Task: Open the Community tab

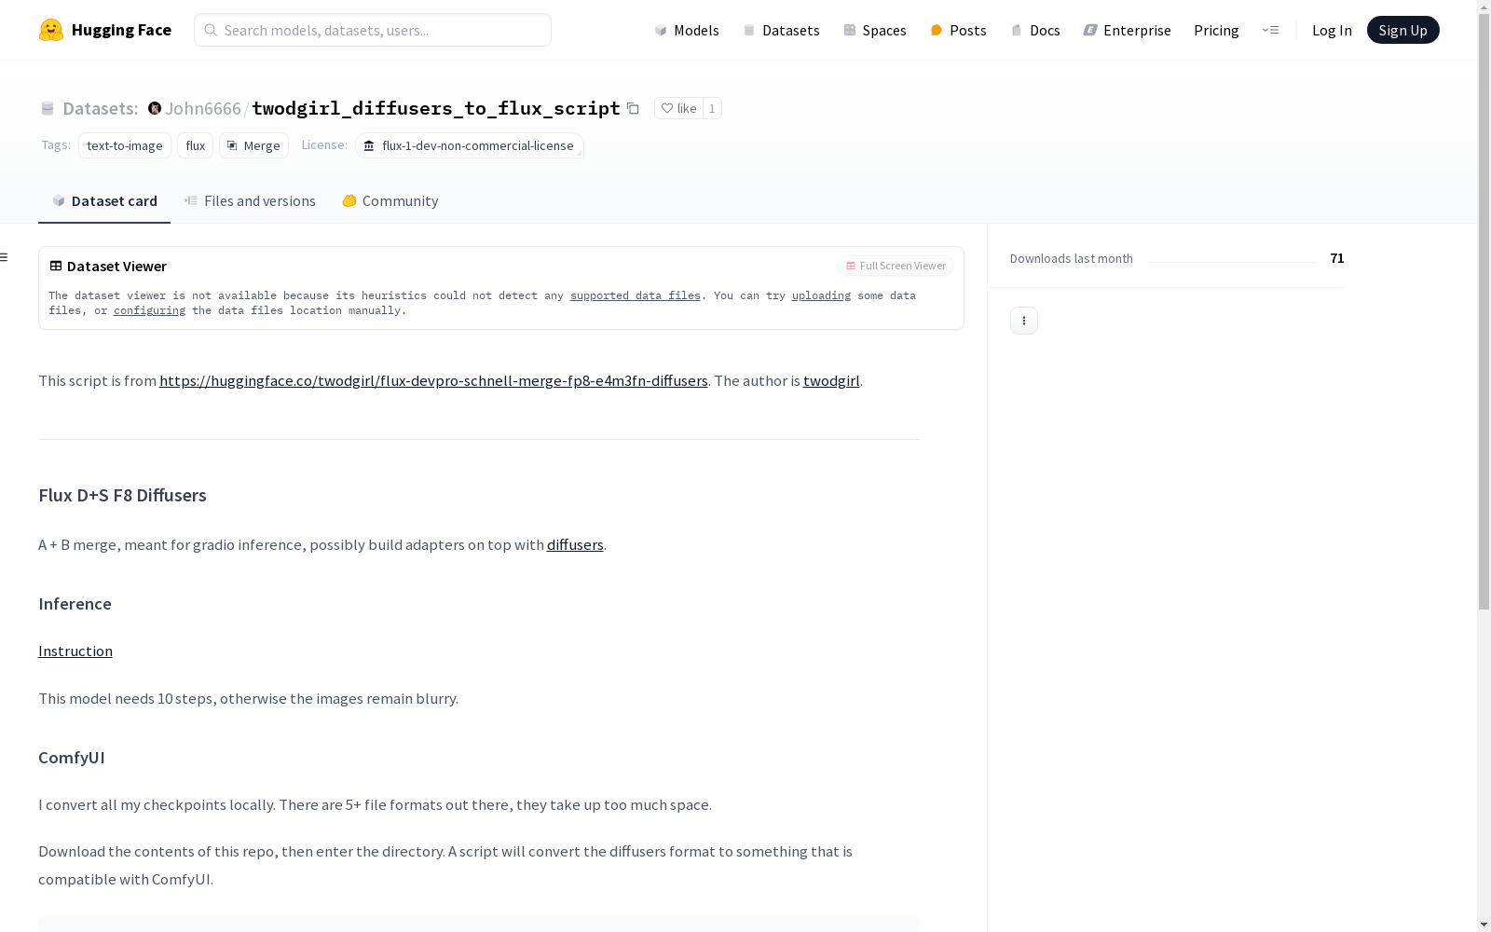Action: tap(390, 200)
